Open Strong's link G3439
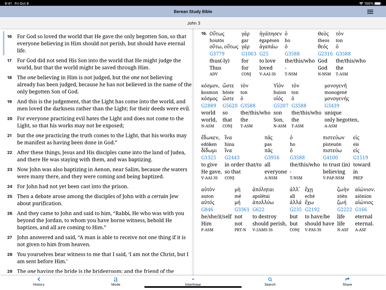 click(x=332, y=106)
